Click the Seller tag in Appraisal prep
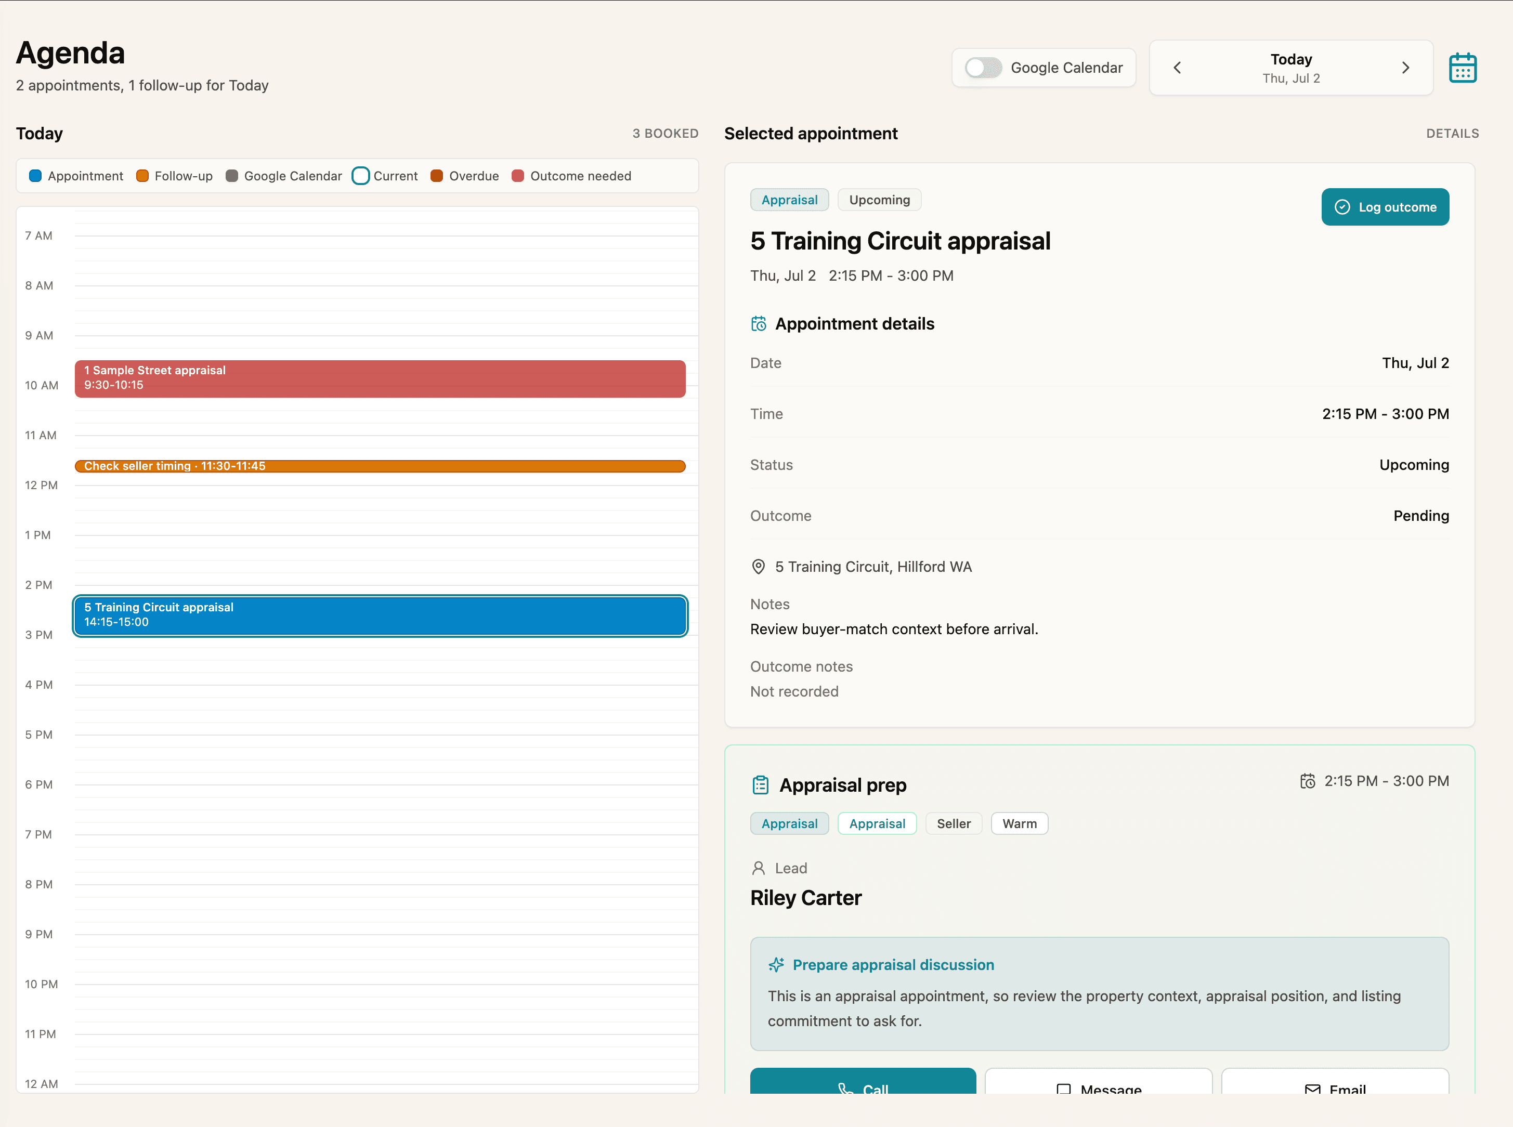The width and height of the screenshot is (1513, 1127). (x=953, y=823)
